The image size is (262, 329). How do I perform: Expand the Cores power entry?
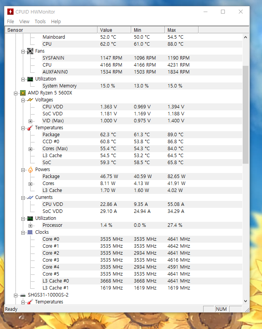tap(31, 184)
